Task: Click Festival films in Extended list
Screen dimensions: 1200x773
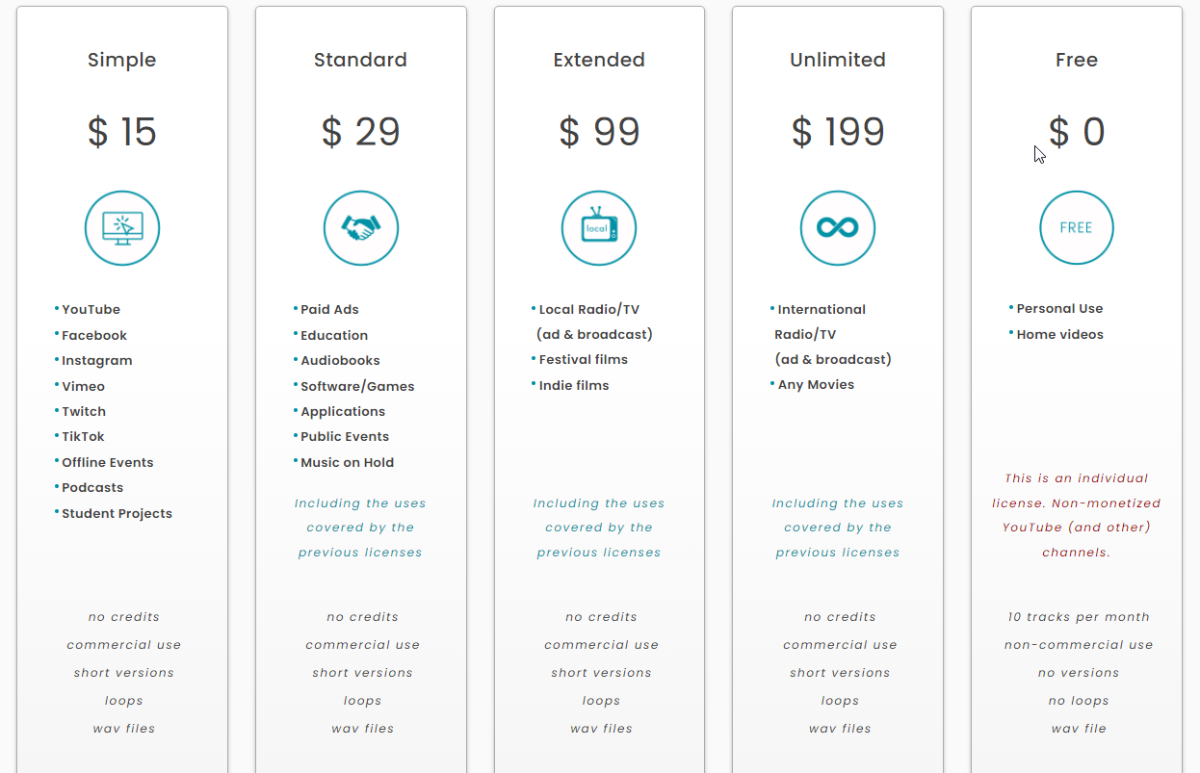Action: point(583,360)
